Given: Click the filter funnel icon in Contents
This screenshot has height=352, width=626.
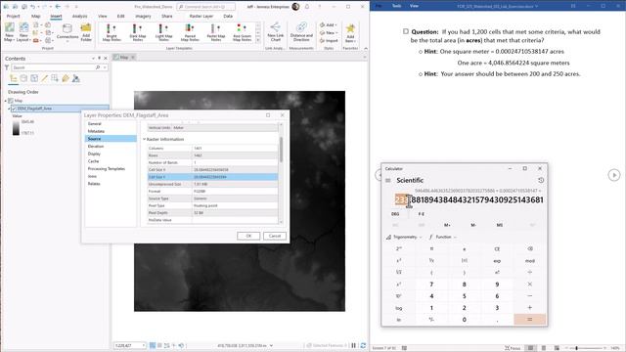Looking at the screenshot, I should (x=7, y=67).
